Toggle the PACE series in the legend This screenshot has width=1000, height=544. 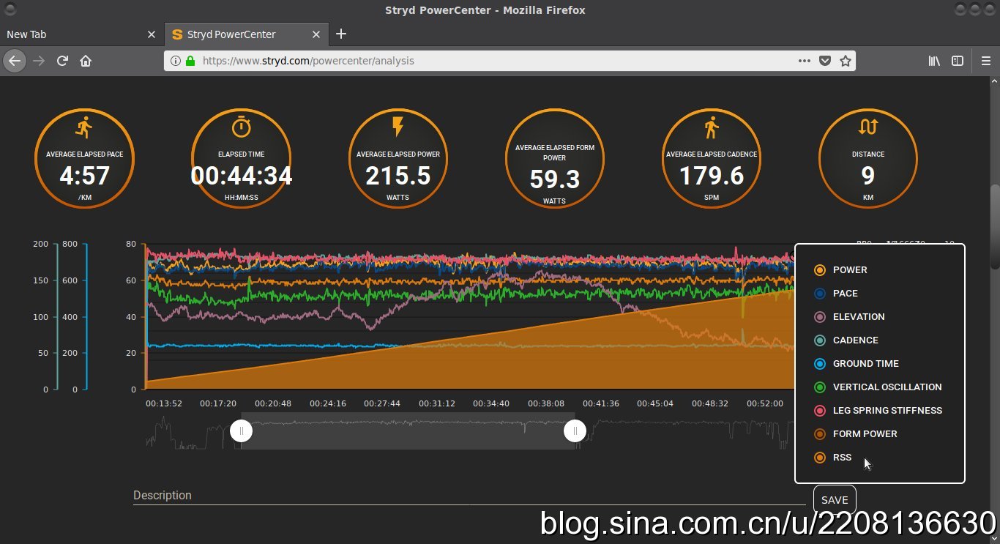835,294
